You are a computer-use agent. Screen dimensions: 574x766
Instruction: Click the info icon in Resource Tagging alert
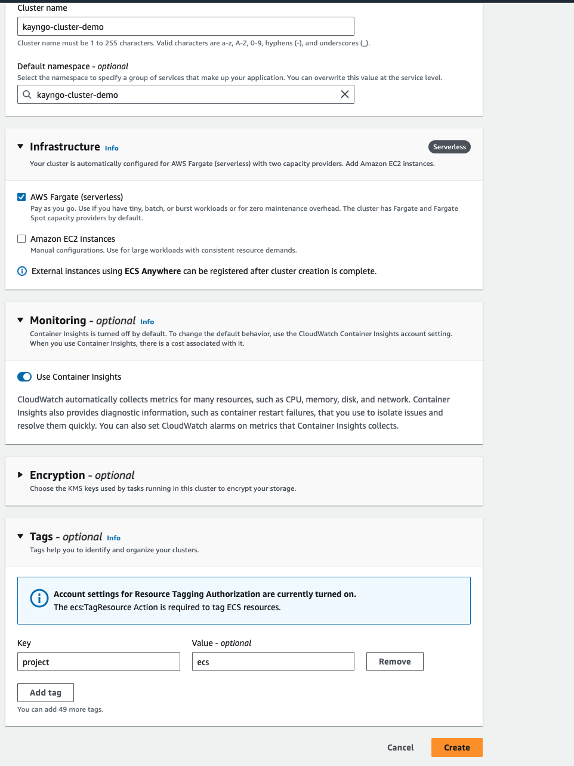click(39, 598)
